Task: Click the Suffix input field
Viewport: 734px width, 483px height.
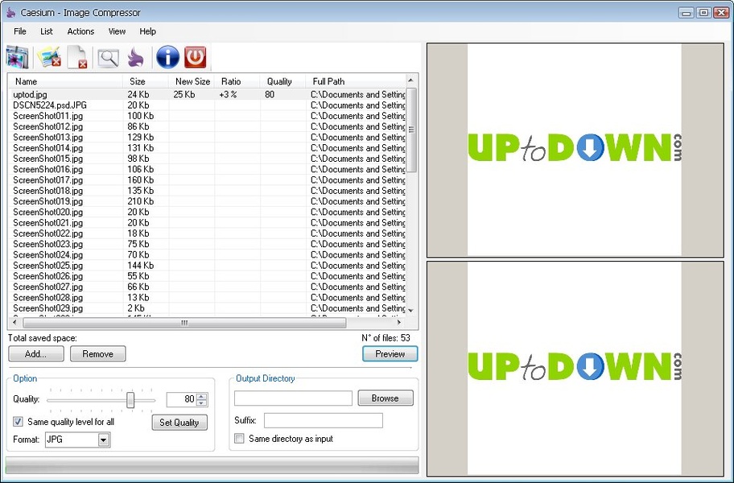Action: [x=323, y=420]
